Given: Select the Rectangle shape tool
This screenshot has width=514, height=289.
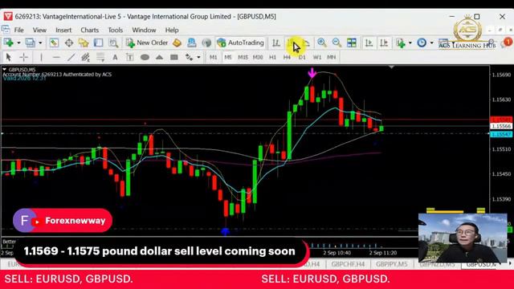Looking at the screenshot, I should [174, 57].
